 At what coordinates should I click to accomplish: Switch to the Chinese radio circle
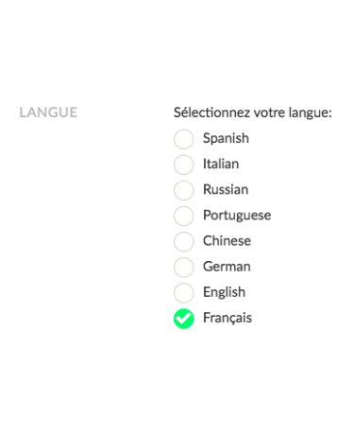[183, 241]
